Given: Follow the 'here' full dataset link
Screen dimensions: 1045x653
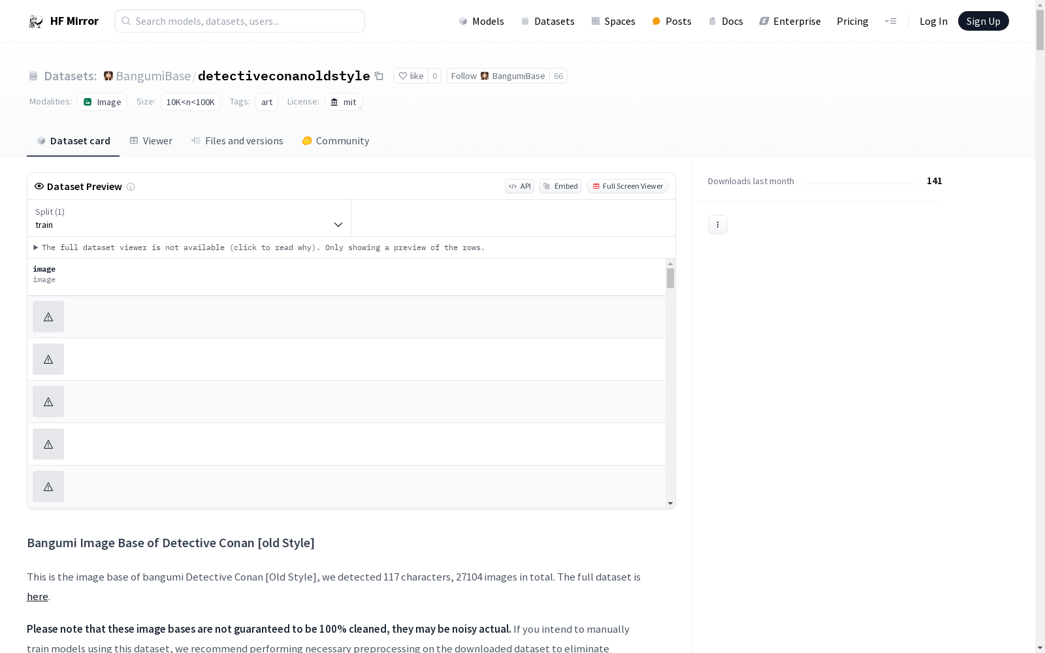Looking at the screenshot, I should point(37,596).
